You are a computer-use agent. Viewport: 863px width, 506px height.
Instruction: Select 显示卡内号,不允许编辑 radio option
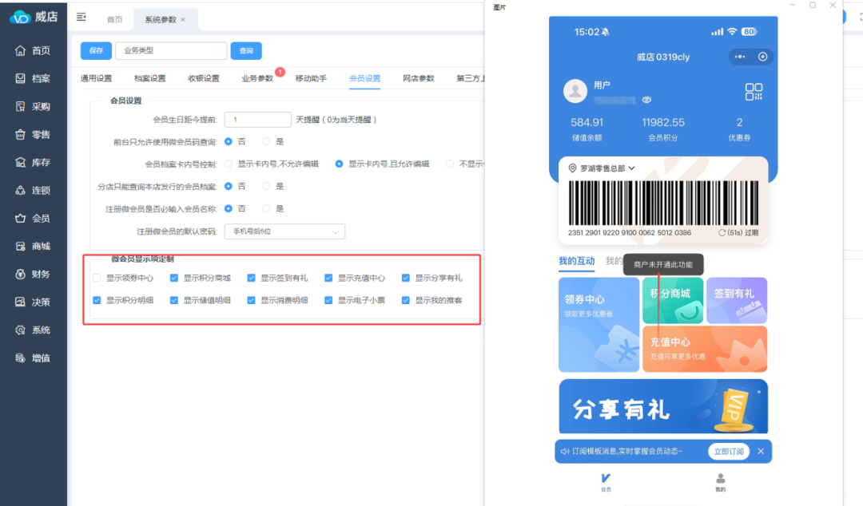(229, 164)
